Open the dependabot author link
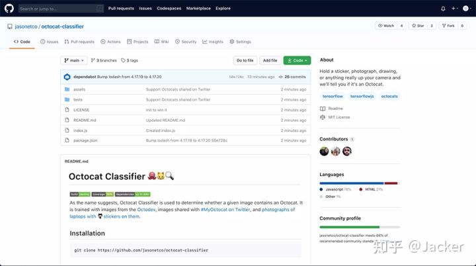Image resolution: width=476 pixels, height=266 pixels. [85, 77]
